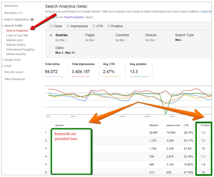Uncheck the Impressions checkbox
Screen dimensions: 214x177
[68, 26]
